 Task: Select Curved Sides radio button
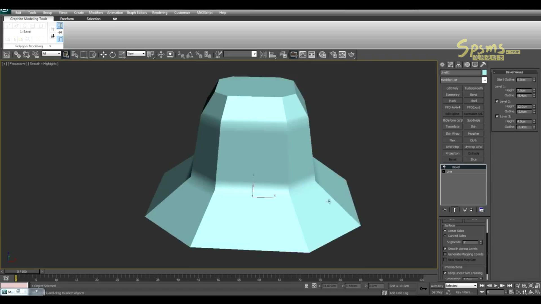(x=445, y=236)
